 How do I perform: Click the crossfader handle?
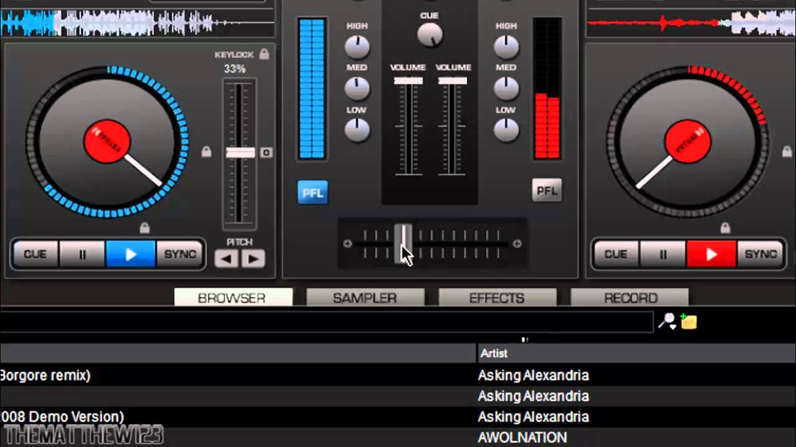403,244
